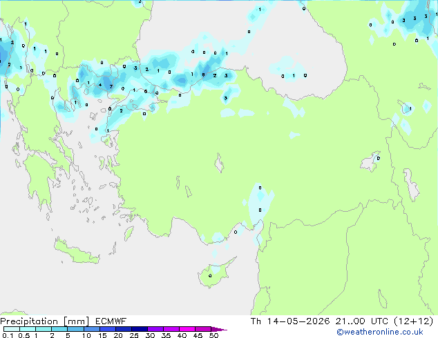Click the '(12+12)' forecast step text
The width and height of the screenshot is (438, 338).
click(x=413, y=321)
